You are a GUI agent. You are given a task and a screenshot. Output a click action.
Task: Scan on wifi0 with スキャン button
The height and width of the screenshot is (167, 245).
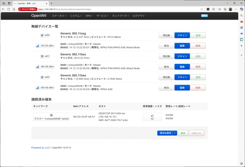[182, 35]
